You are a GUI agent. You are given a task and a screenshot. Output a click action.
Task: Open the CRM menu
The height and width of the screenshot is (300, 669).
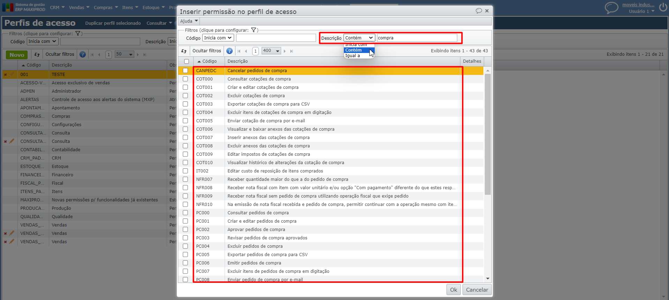[x=57, y=7]
